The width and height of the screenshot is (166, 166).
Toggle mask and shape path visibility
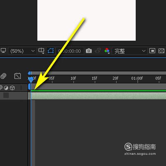coord(51,51)
